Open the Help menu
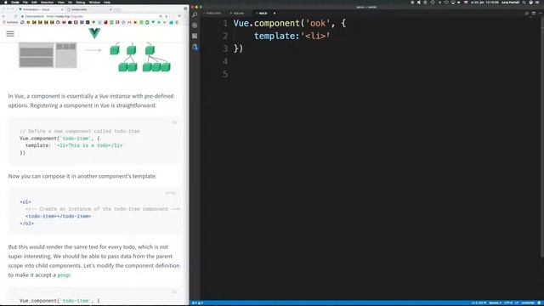Image resolution: width=544 pixels, height=306 pixels. [107, 2]
